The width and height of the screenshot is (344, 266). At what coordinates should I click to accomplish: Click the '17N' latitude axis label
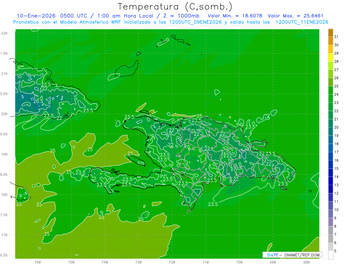pos(4,235)
